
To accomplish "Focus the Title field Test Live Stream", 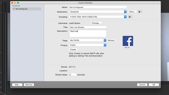I will [x=88, y=27].
